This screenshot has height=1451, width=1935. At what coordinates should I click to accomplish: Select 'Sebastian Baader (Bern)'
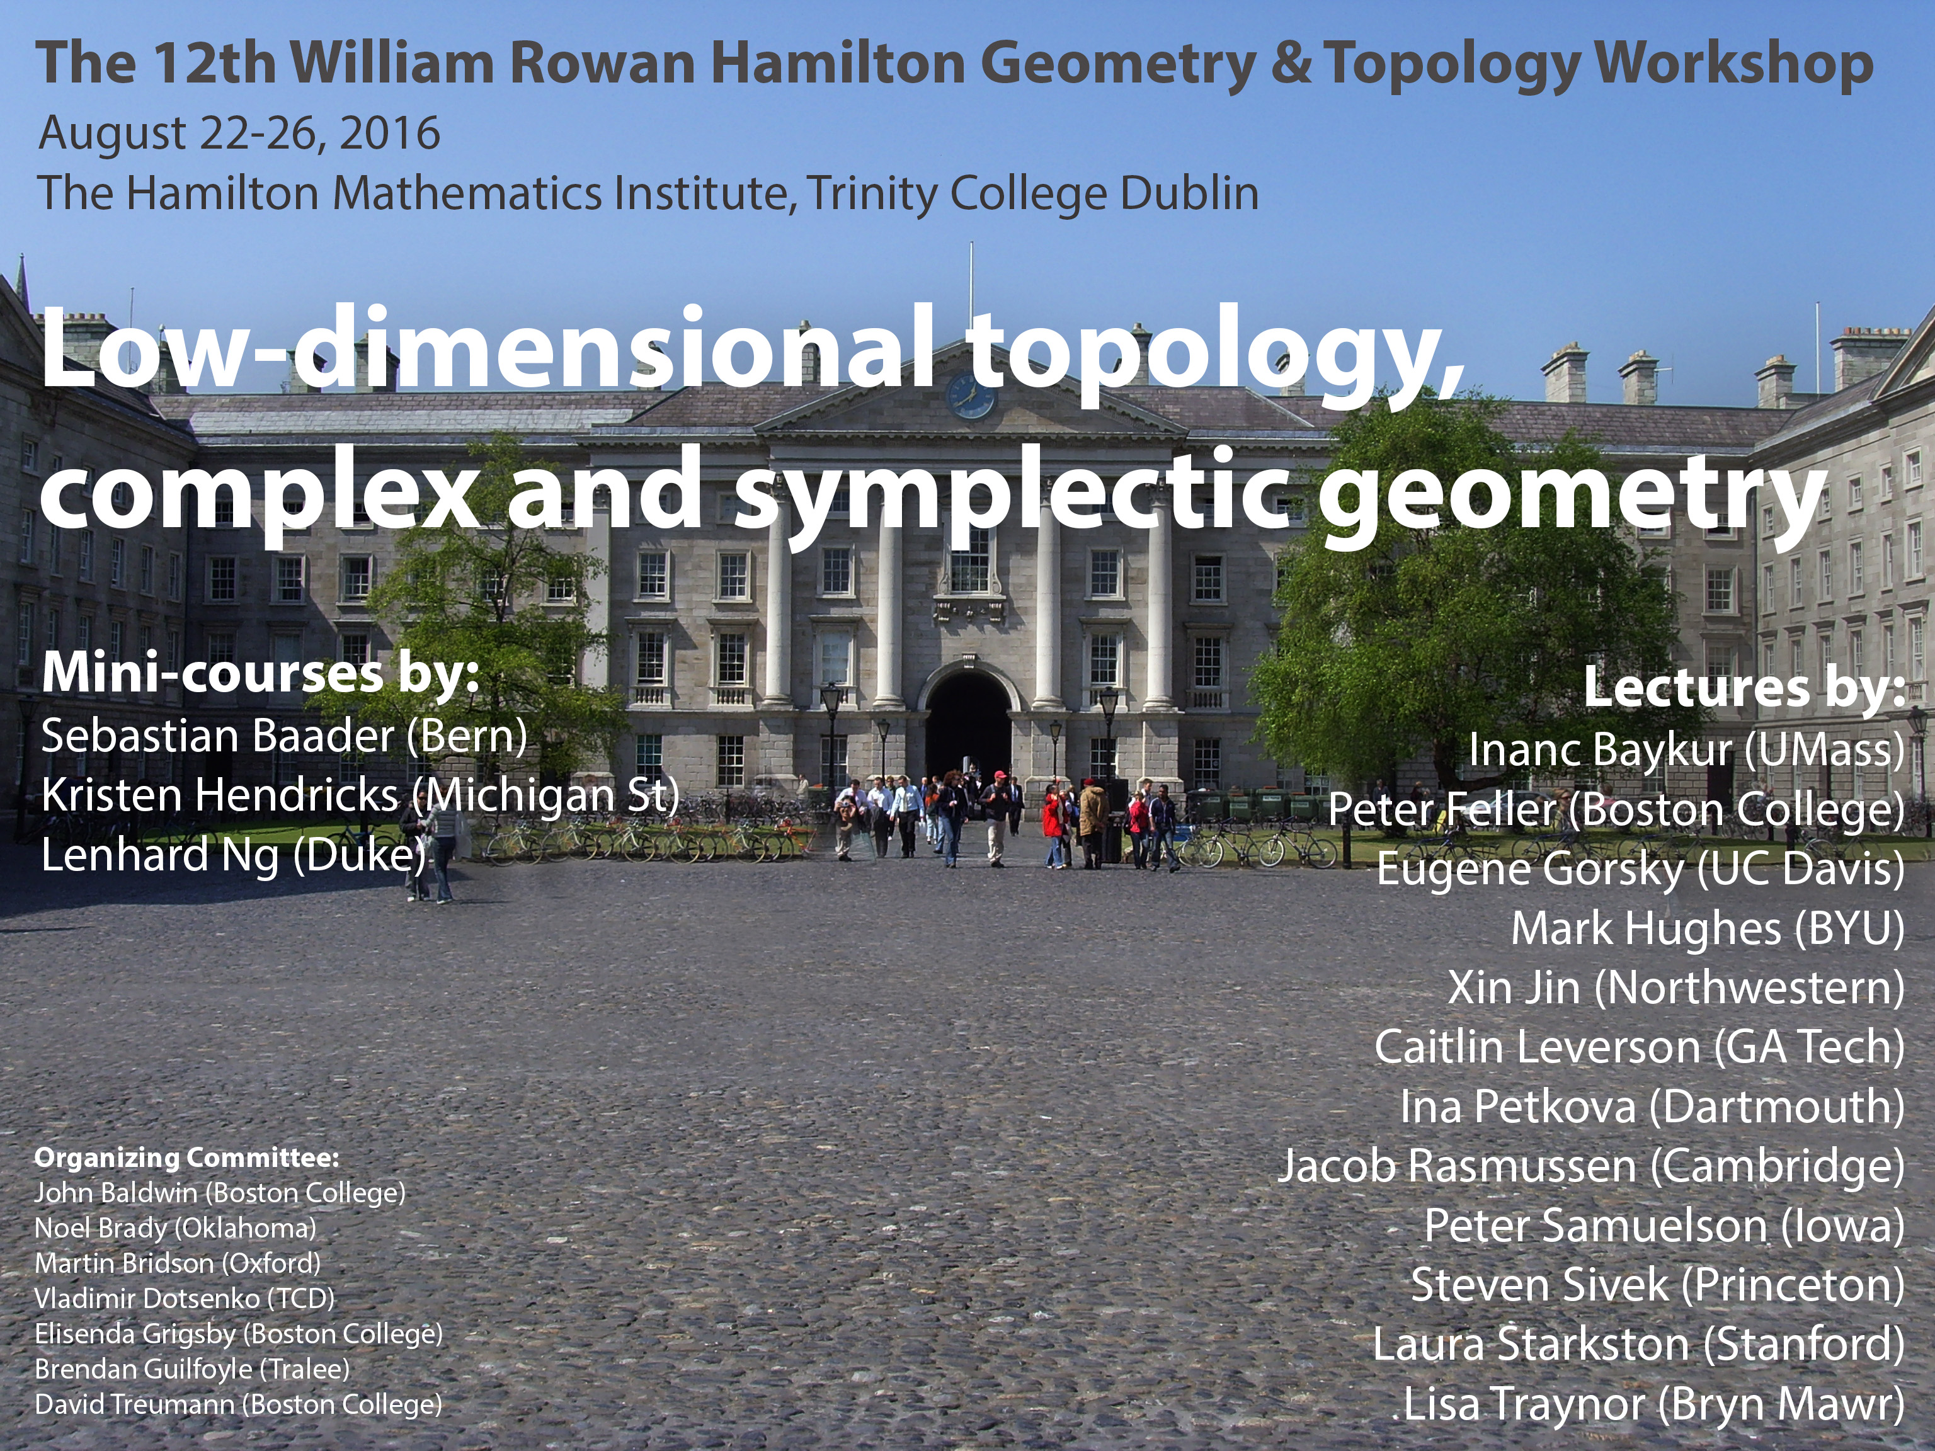pyautogui.click(x=284, y=736)
